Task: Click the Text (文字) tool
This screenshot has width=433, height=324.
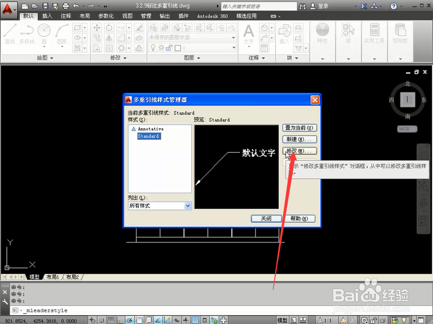Action: click(249, 34)
